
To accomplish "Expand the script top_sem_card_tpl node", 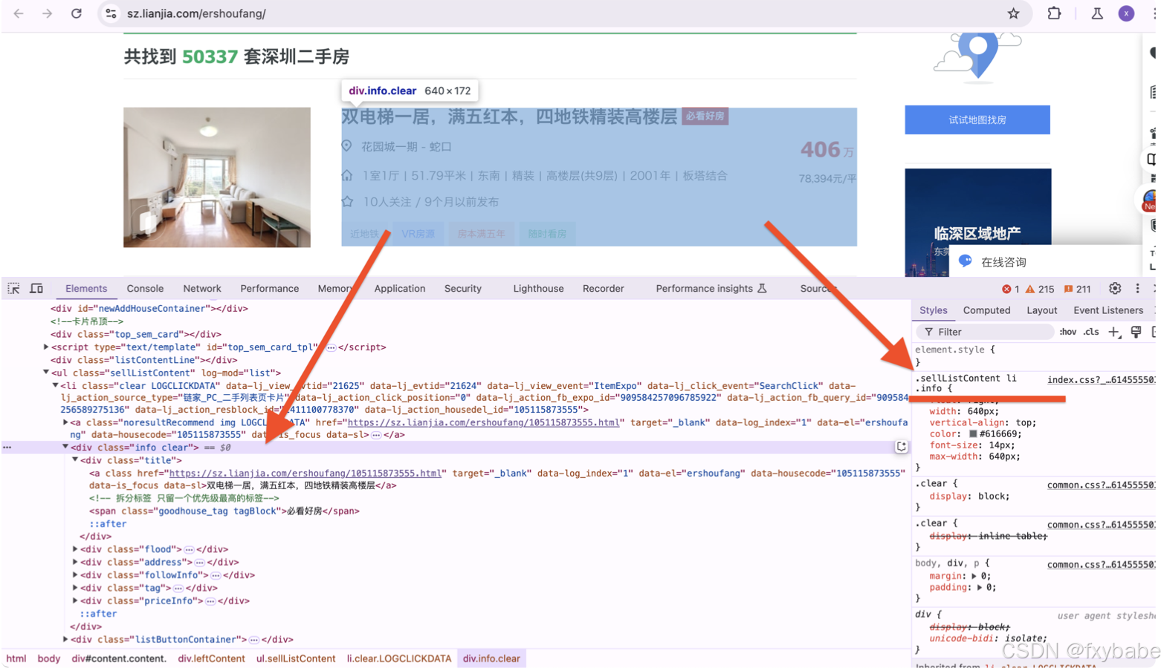I will [46, 347].
